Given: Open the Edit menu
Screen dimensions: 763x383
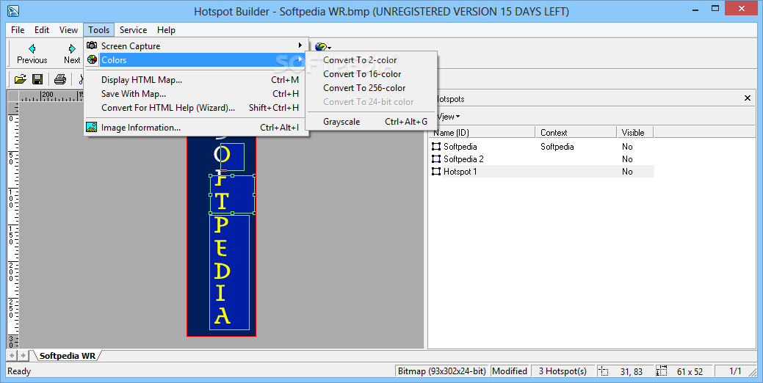Looking at the screenshot, I should point(42,30).
